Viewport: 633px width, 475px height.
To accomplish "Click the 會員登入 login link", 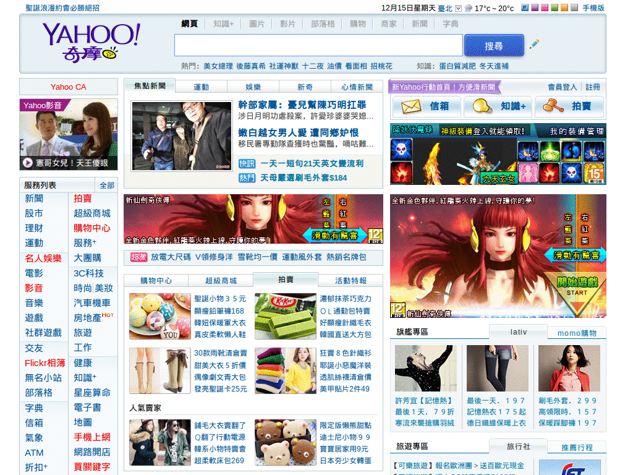I will tap(563, 87).
